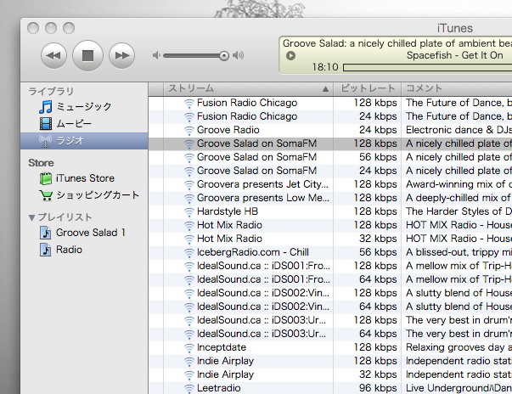The height and width of the screenshot is (394, 512).
Task: Click the loud volume speaker icon
Action: 239,55
